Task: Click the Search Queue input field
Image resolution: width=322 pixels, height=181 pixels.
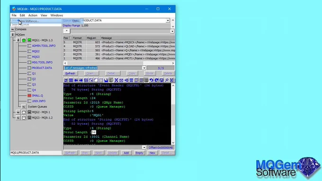Action: 36,25
